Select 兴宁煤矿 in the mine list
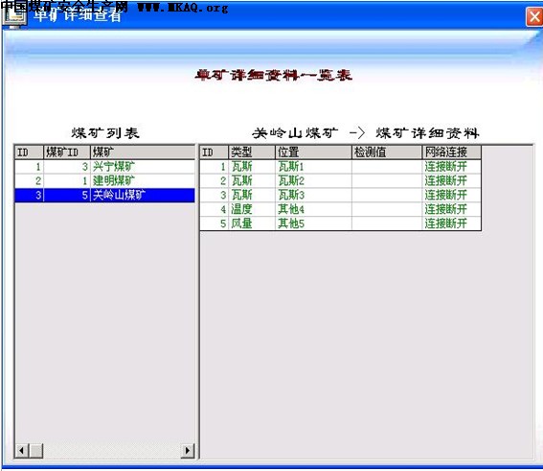This screenshot has width=543, height=471. coord(104,167)
